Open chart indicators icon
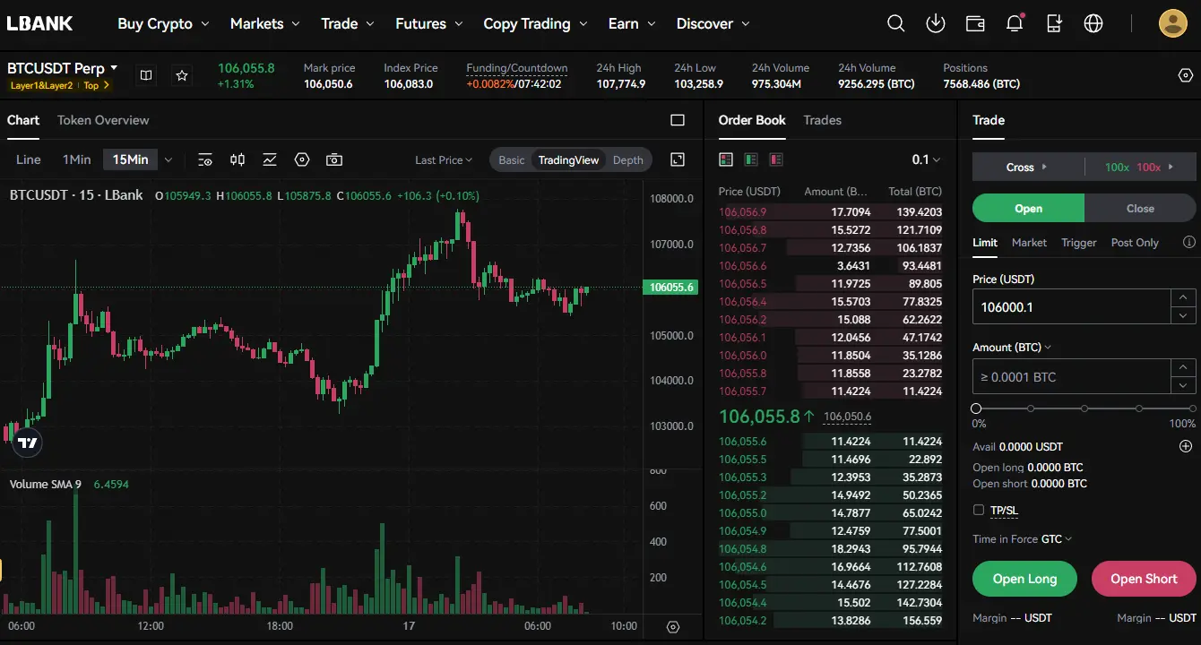The width and height of the screenshot is (1201, 645). (x=270, y=159)
